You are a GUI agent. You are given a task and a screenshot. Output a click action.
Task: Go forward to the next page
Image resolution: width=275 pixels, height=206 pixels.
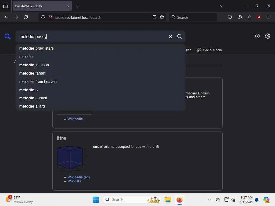pyautogui.click(x=16, y=17)
